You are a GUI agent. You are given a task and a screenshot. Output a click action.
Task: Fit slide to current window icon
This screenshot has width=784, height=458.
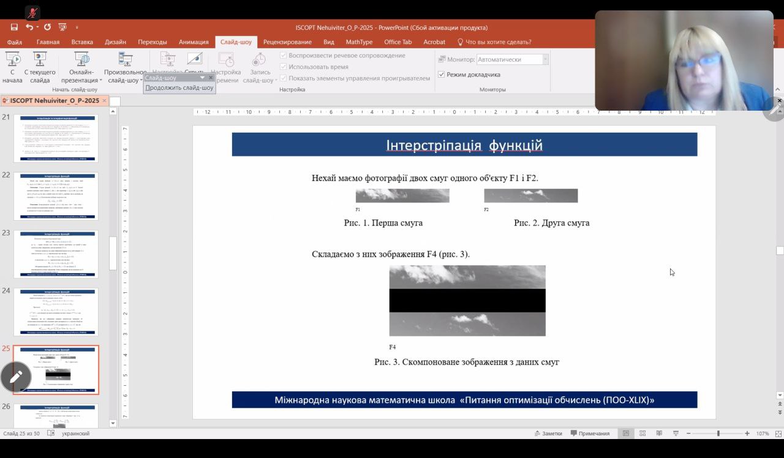780,434
